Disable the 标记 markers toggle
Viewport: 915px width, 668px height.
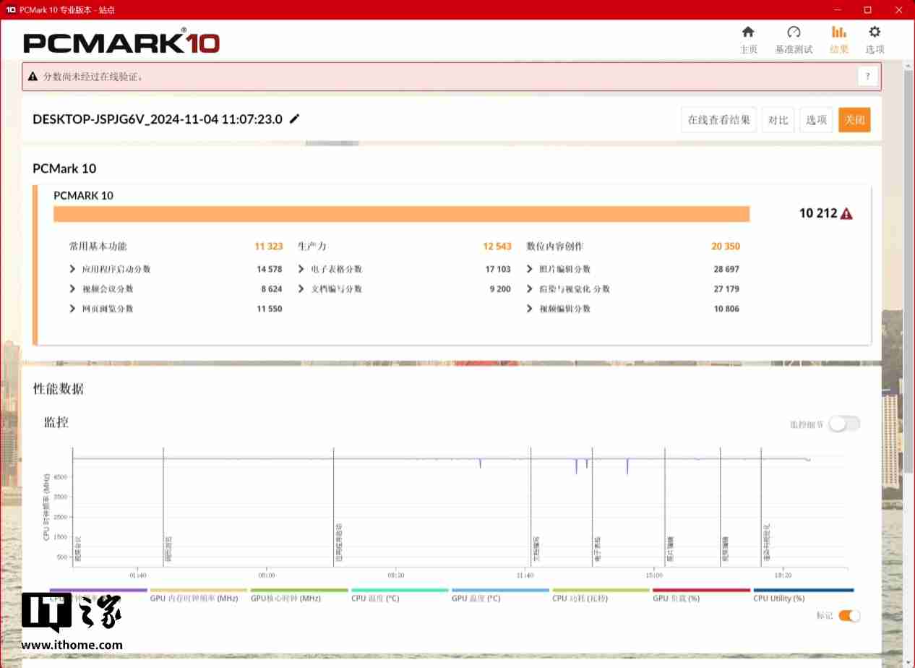pos(849,616)
